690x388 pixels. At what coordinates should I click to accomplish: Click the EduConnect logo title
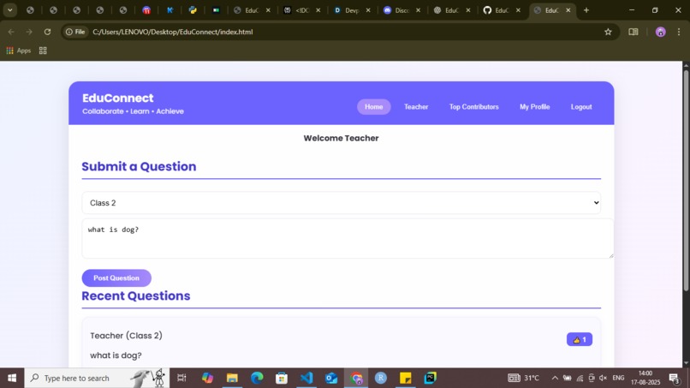click(x=118, y=98)
